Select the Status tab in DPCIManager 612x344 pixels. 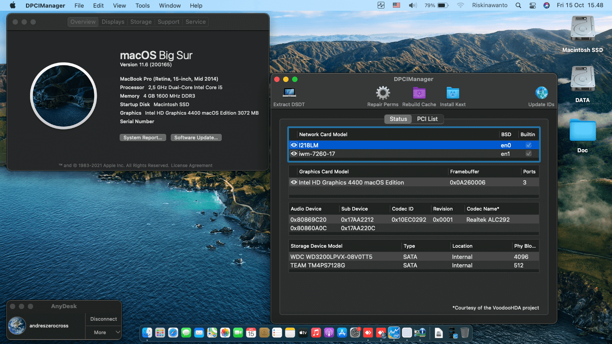(398, 119)
